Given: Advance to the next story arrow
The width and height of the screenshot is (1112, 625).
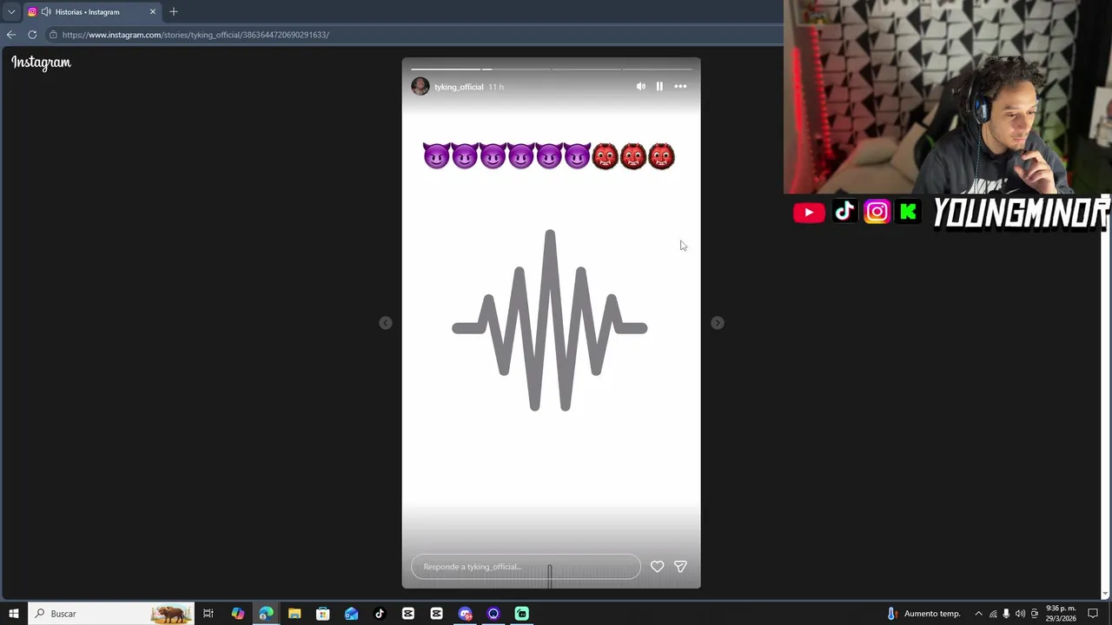Looking at the screenshot, I should click(717, 323).
